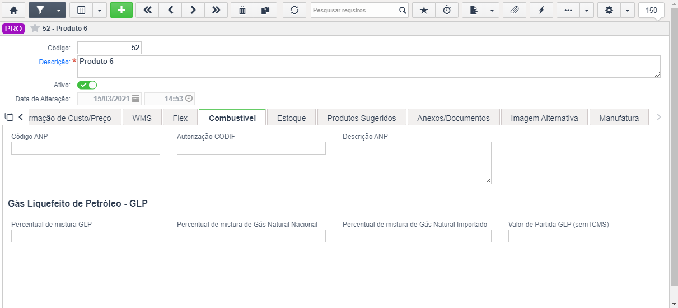678x308 pixels.
Task: Toggle the Ativo switch off
Action: pyautogui.click(x=87, y=85)
